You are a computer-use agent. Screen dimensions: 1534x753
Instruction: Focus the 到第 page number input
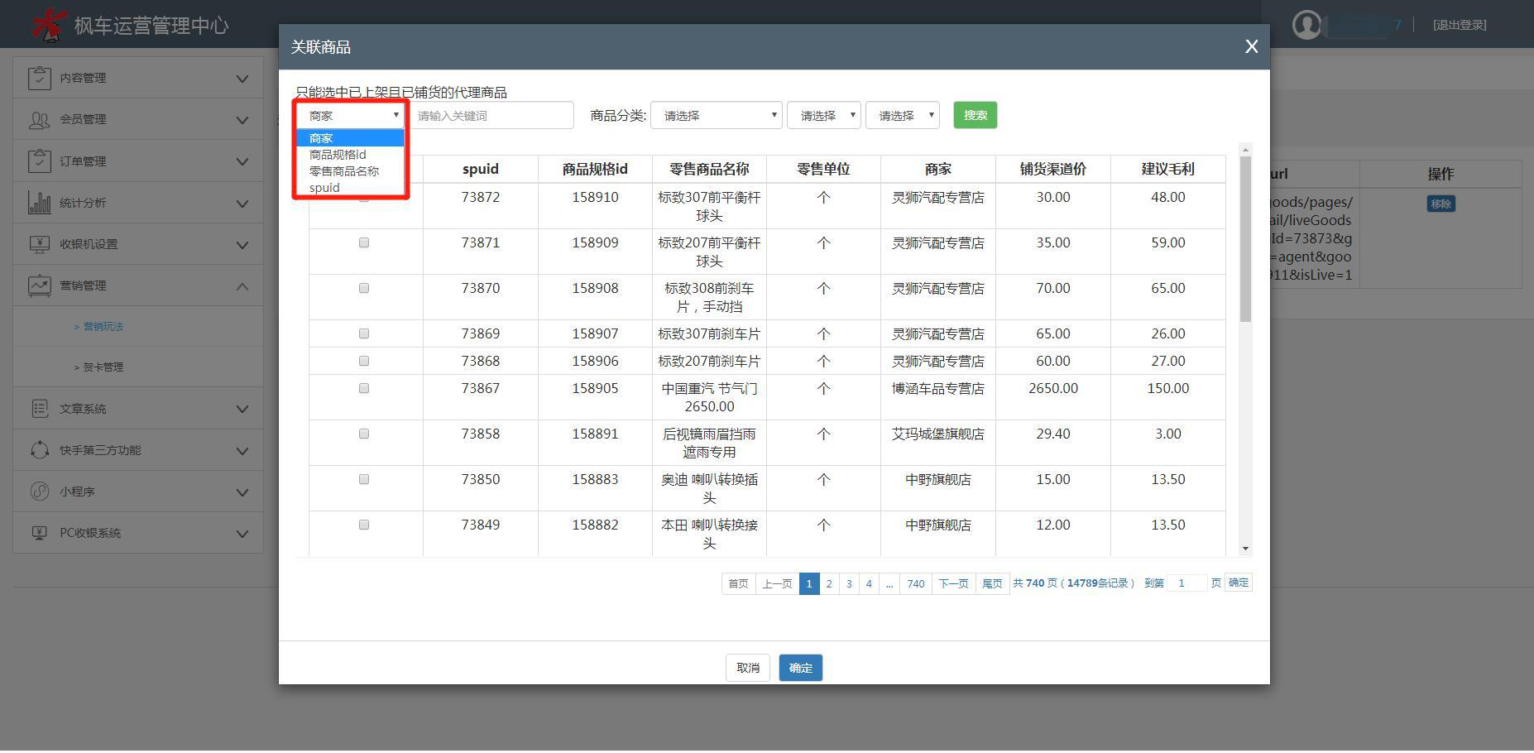(1186, 583)
